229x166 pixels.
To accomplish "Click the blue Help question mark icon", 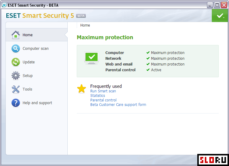I will coord(16,103).
